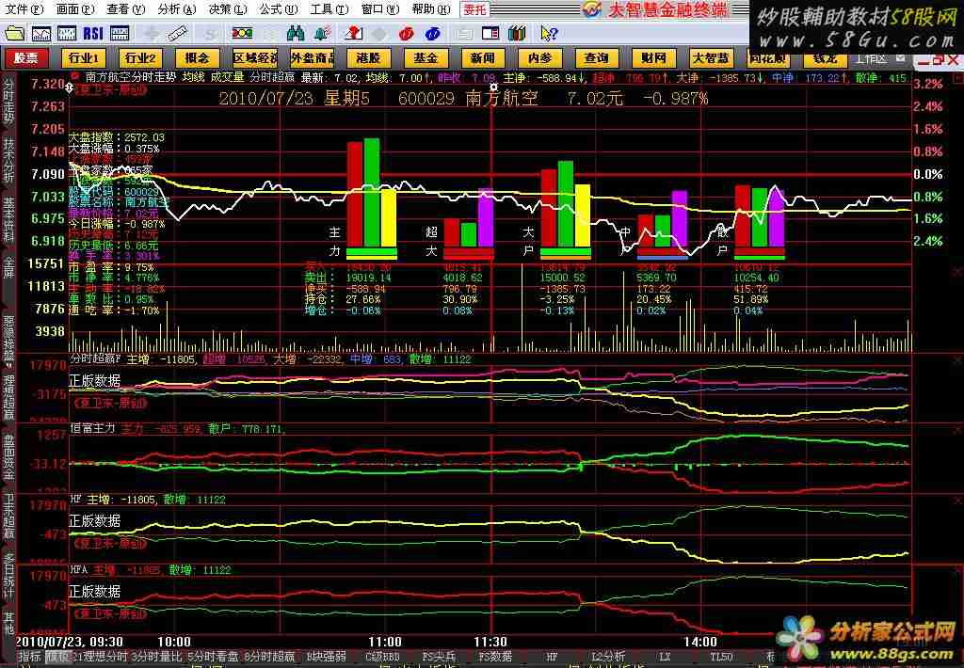Image resolution: width=964 pixels, height=668 pixels.
Task: Select the grayed printer toolbar icon
Action: click(x=465, y=34)
